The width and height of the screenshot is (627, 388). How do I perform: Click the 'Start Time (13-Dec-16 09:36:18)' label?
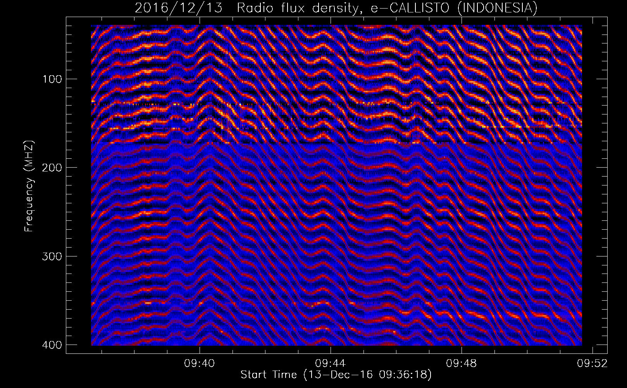tap(336, 375)
